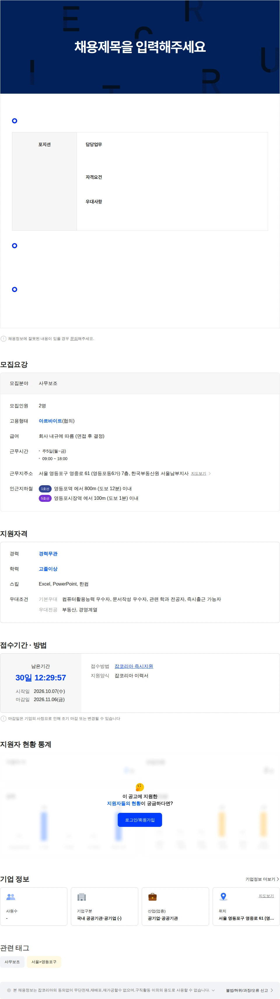The image size is (280, 999).
Task: Click the thinking face emoji in statistics
Action: (140, 787)
